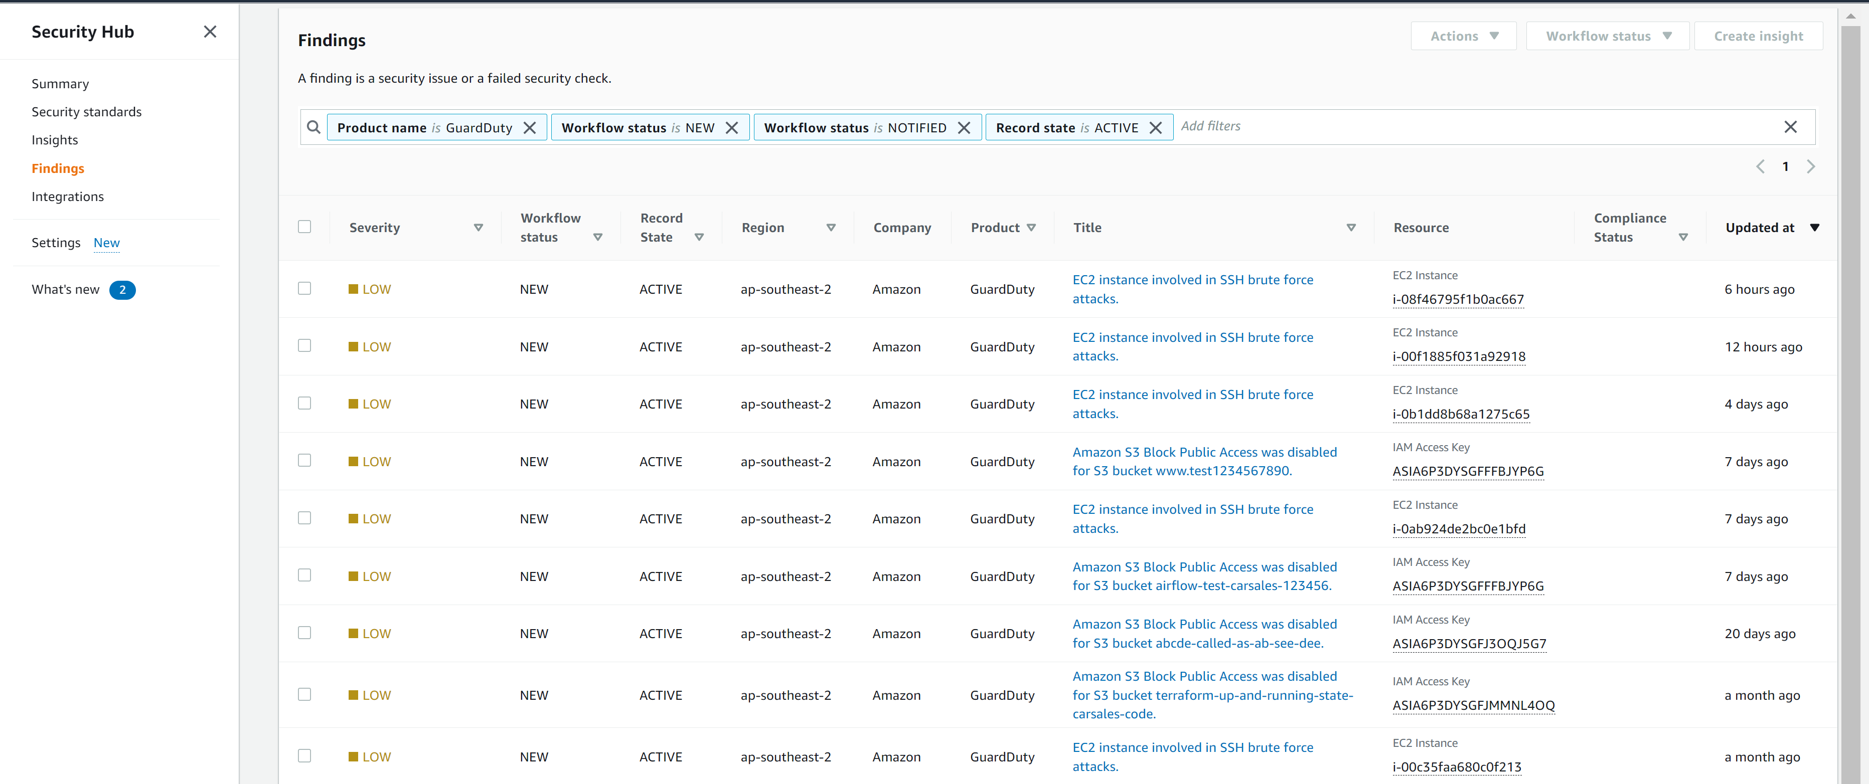Open the Actions dropdown
The image size is (1869, 784).
coord(1463,36)
